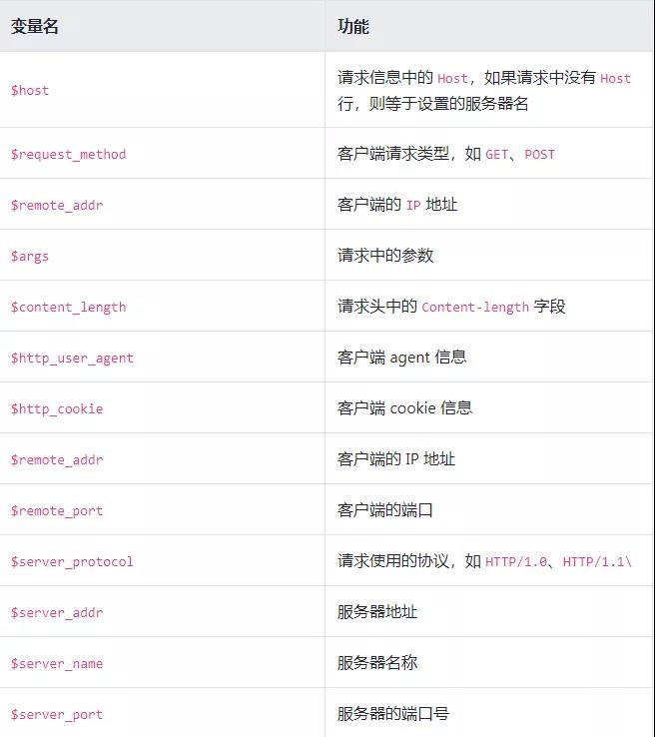
Task: Click the $request_method variable cell
Action: 68,154
